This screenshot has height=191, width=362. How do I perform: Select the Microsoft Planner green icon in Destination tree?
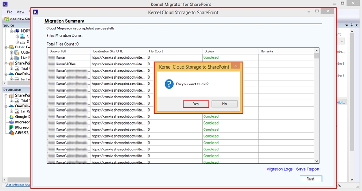coord(11,127)
